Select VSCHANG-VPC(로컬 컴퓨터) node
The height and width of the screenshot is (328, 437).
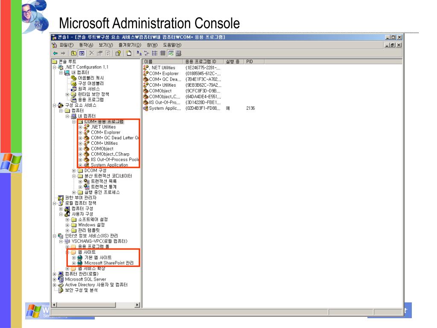tap(99, 241)
